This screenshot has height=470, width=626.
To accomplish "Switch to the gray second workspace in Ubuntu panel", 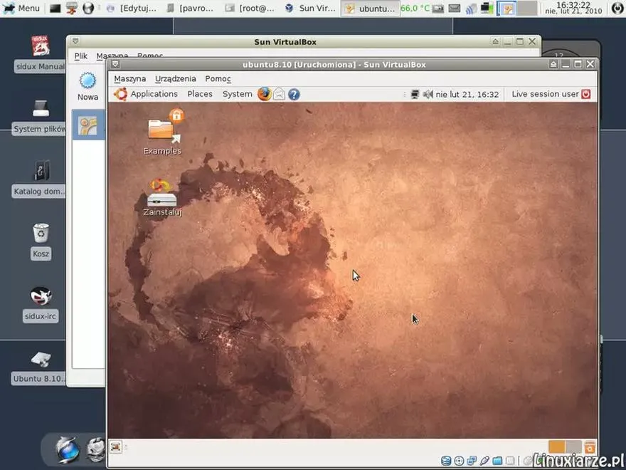I will [x=573, y=446].
